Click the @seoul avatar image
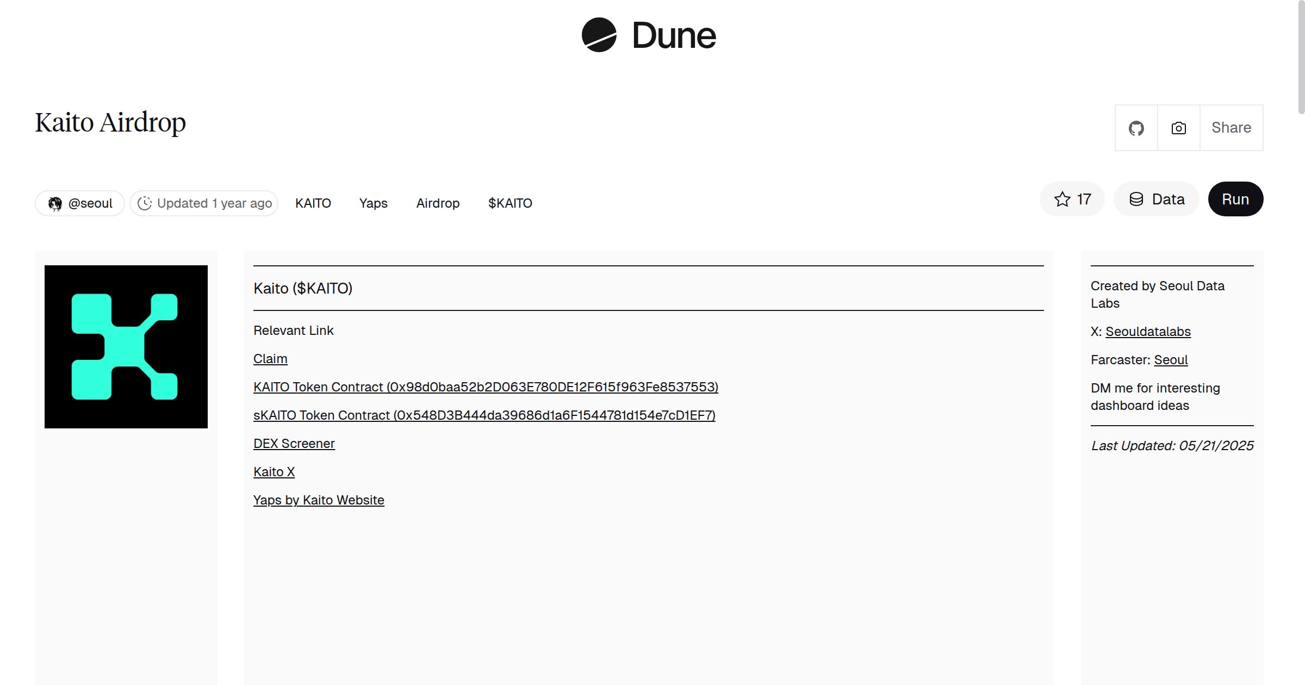Screen dimensions: 1305x685 point(55,203)
